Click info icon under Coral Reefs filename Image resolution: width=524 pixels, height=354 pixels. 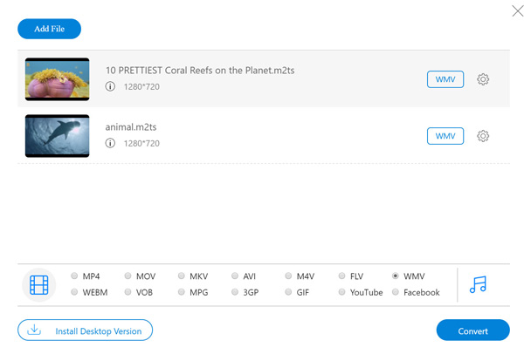point(110,86)
